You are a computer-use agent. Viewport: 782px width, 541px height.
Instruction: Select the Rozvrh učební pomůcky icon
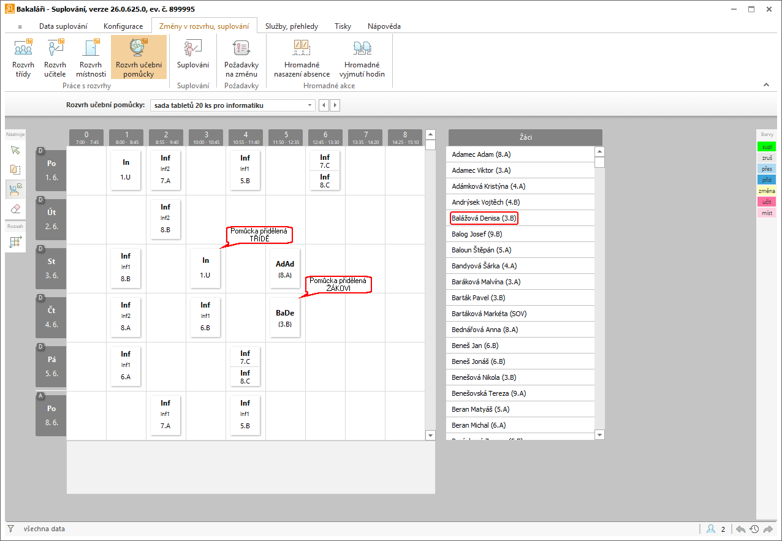[x=139, y=57]
